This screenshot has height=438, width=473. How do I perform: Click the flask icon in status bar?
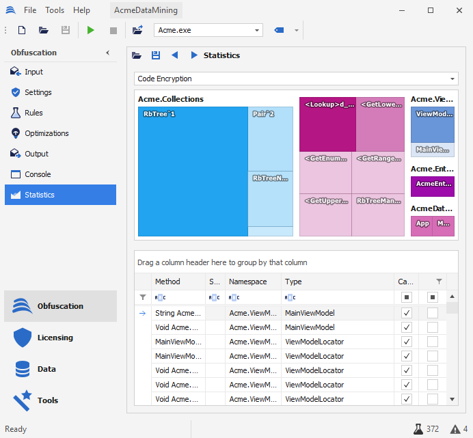pos(418,429)
